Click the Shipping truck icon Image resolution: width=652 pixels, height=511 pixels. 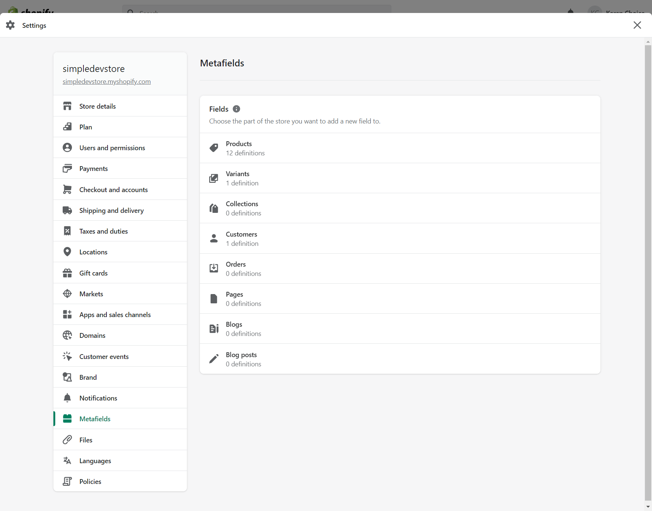67,210
